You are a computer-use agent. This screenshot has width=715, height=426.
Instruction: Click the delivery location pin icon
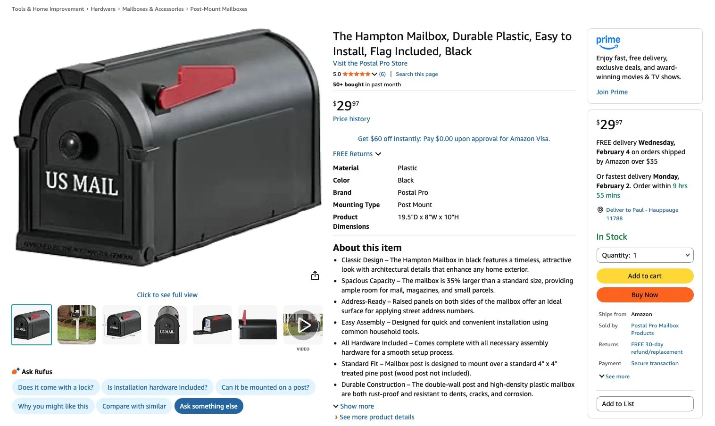pos(600,210)
